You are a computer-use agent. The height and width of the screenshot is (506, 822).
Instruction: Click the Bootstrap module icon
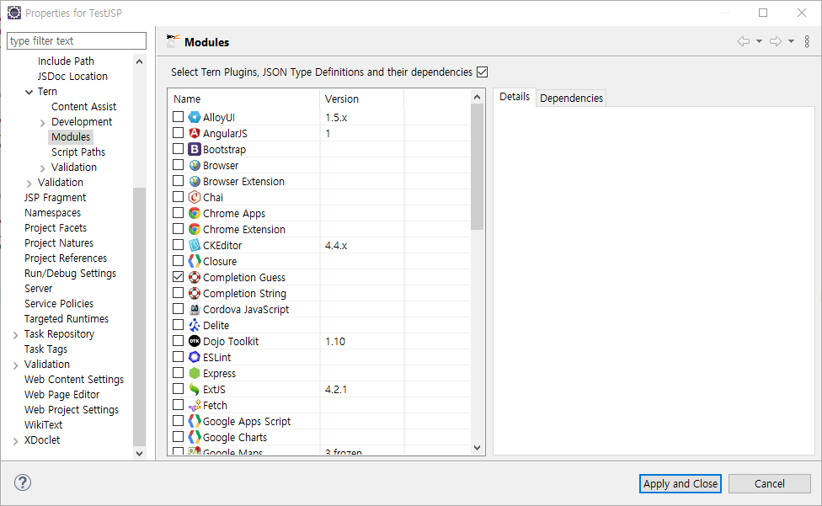click(x=195, y=149)
